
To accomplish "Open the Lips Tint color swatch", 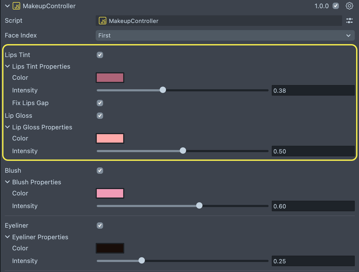I will pos(110,78).
